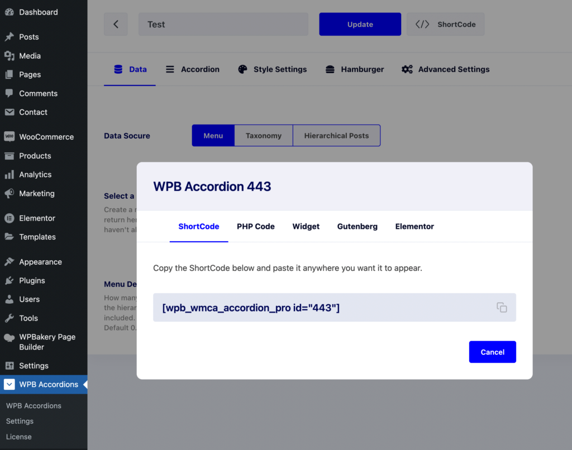Click the Analytics bar chart icon

tap(9, 174)
